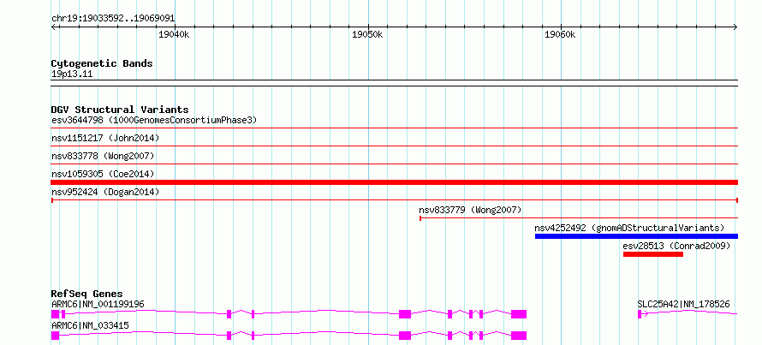Open variant nsv833778 (Wong2007) label

[x=103, y=156]
